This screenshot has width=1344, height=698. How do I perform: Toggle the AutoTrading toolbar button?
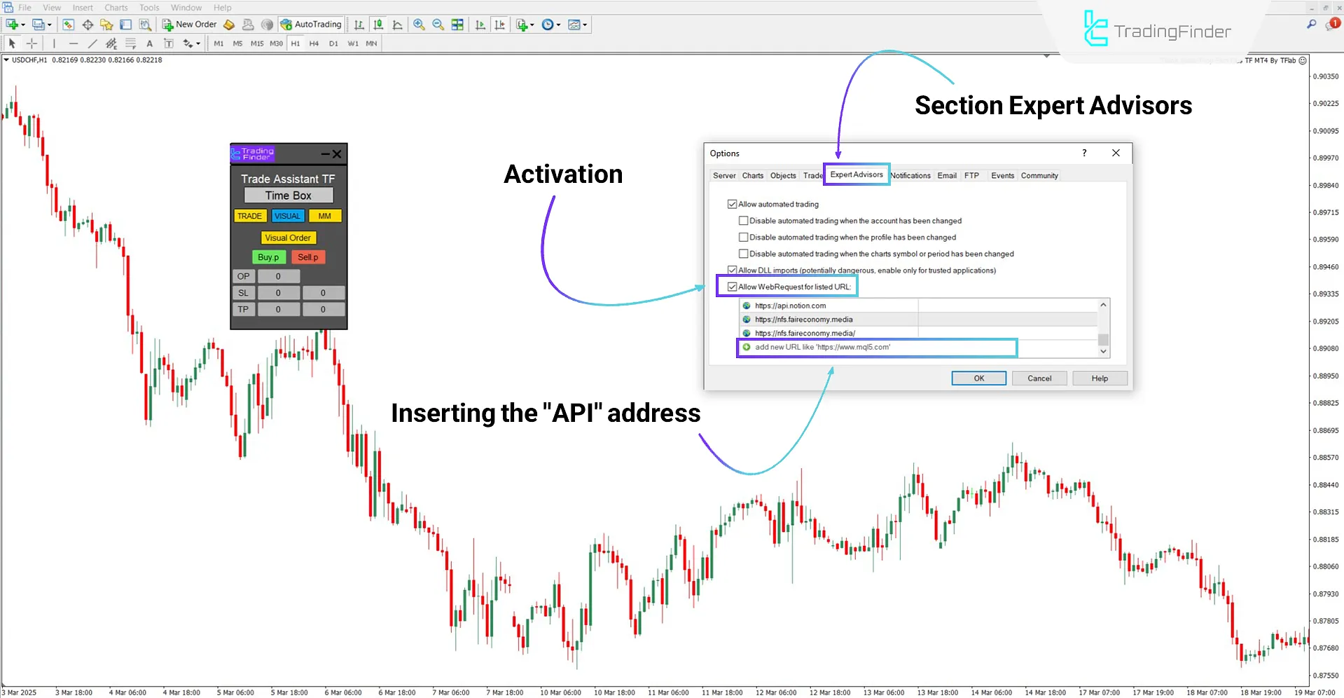[x=311, y=25]
